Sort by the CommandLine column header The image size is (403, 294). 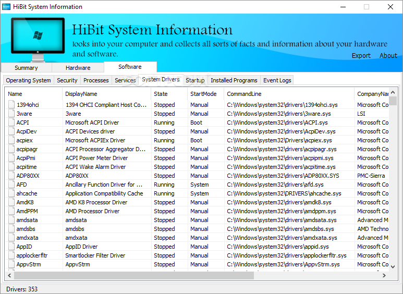click(x=289, y=94)
